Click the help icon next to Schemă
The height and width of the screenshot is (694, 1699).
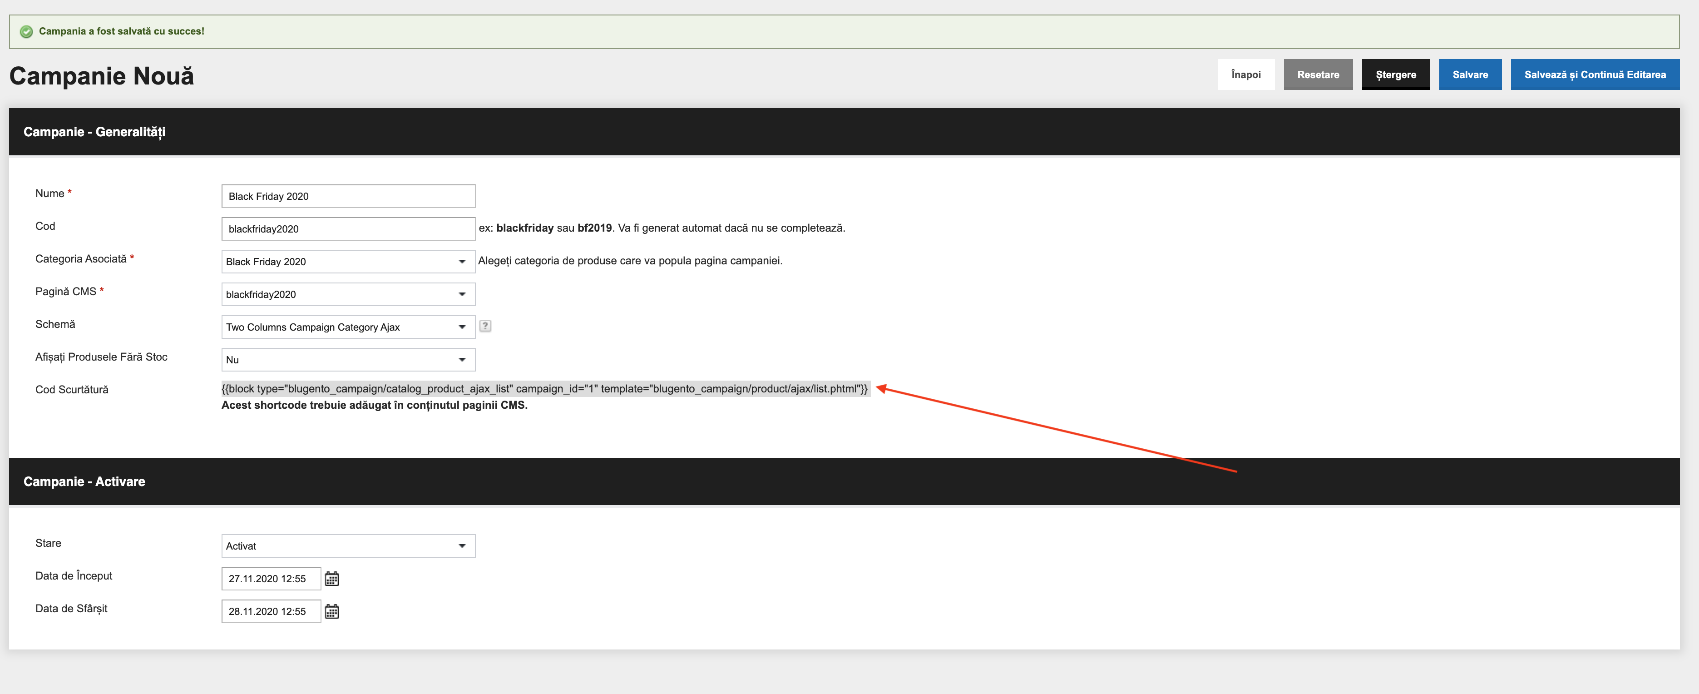(x=485, y=326)
